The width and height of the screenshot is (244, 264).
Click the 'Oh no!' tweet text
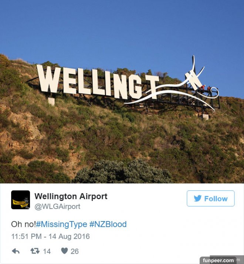tap(23, 224)
